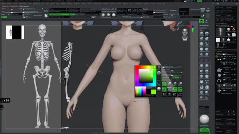This screenshot has width=239, height=134.
Task: Open the Material menu
Action: (x=77, y=4)
